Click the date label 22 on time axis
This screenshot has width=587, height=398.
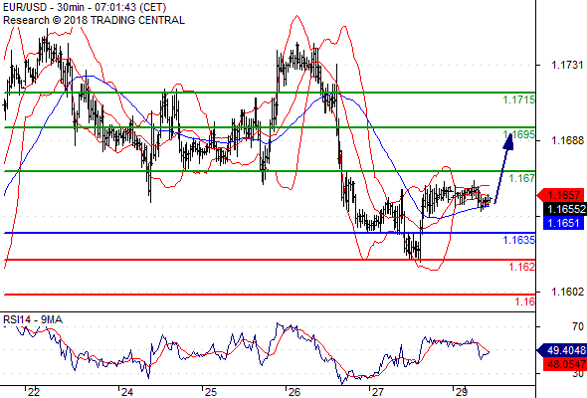(34, 392)
